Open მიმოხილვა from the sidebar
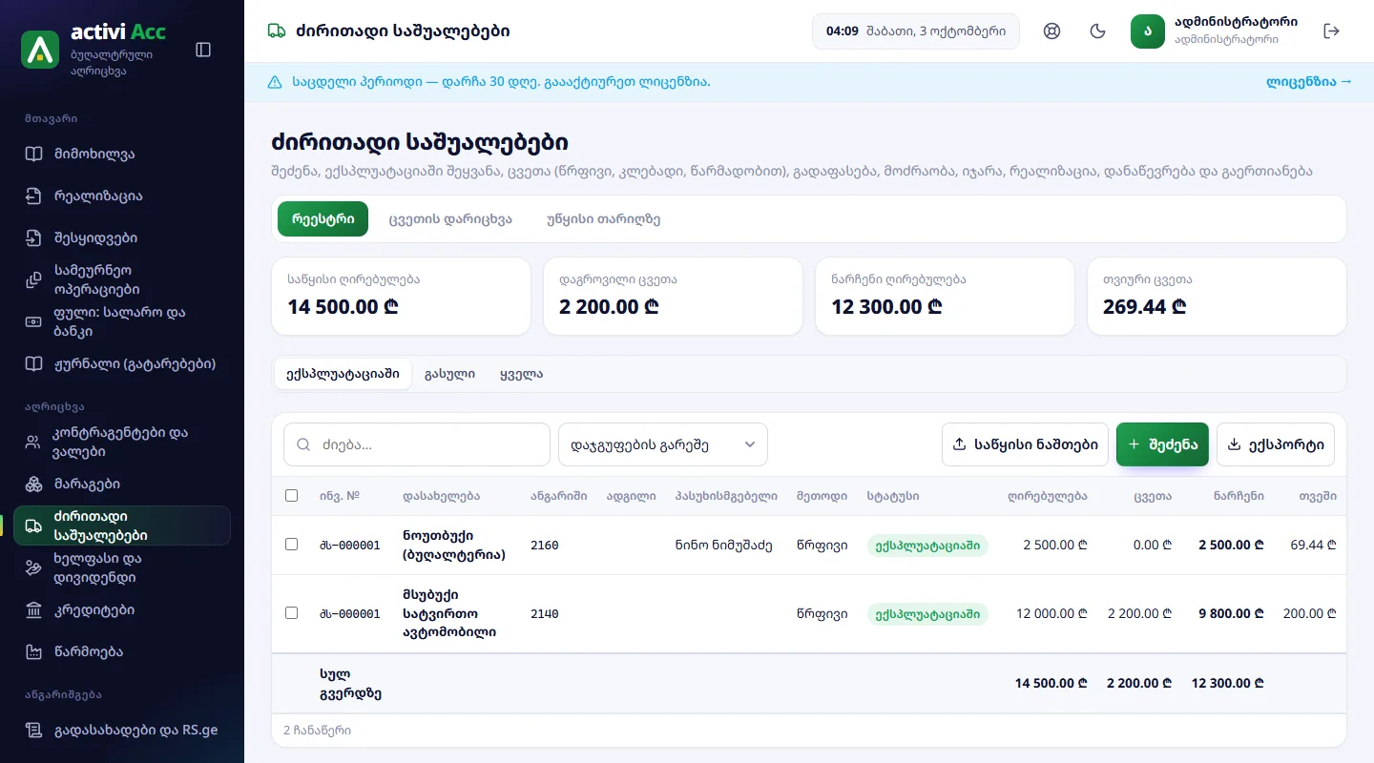Screen dimensions: 1374x763 click(x=122, y=154)
